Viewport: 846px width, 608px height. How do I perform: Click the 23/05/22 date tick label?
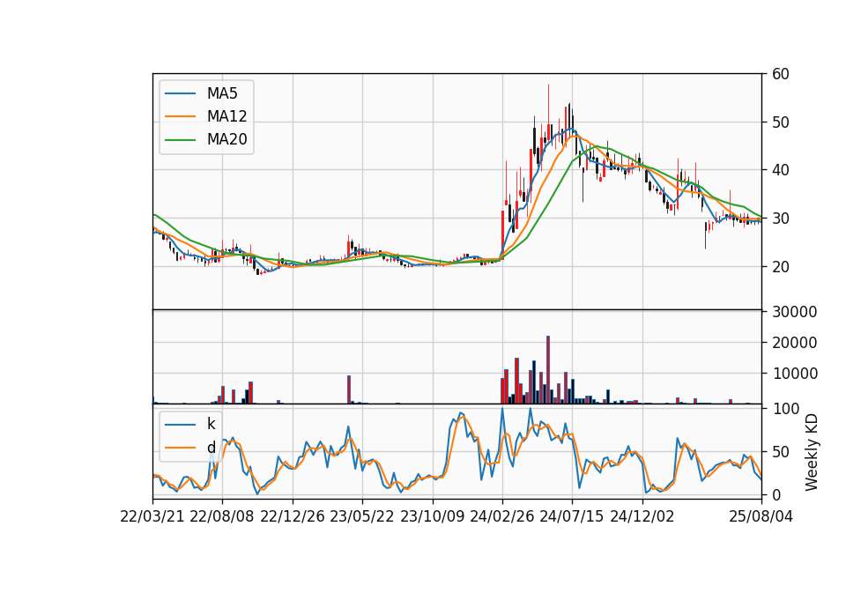click(362, 516)
